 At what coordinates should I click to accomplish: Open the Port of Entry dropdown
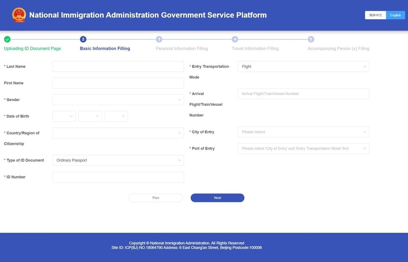(303, 149)
